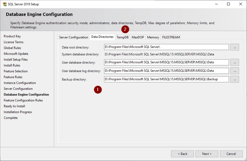
Task: Select the MaxDOP tab
Action: (x=138, y=37)
